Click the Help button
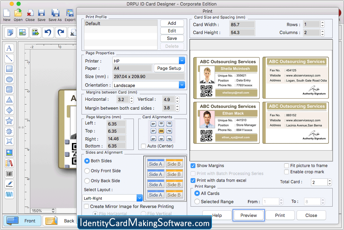344x230 pixels. coord(217,215)
